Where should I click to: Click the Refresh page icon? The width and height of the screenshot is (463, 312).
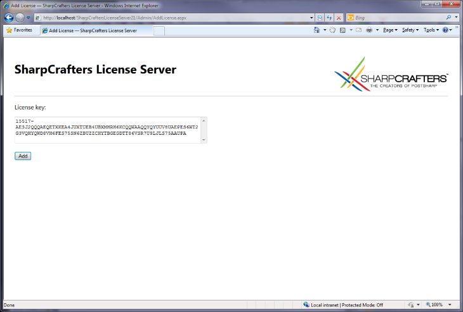tap(329, 18)
